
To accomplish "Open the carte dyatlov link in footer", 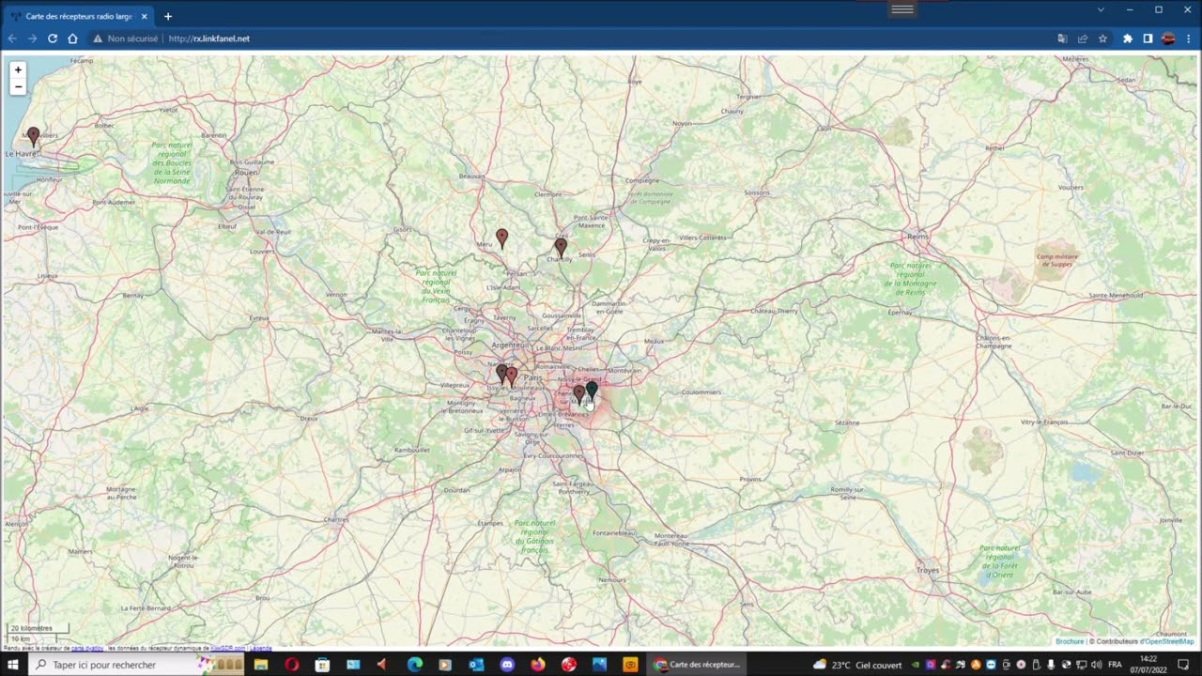I will tap(87, 648).
